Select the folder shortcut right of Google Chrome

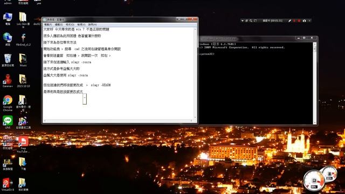point(23,103)
